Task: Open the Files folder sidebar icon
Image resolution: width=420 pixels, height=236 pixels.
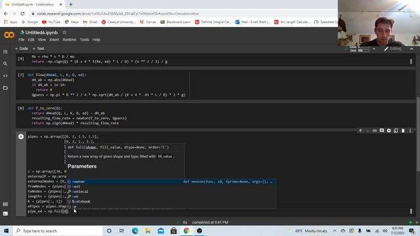Action: click(x=5, y=88)
